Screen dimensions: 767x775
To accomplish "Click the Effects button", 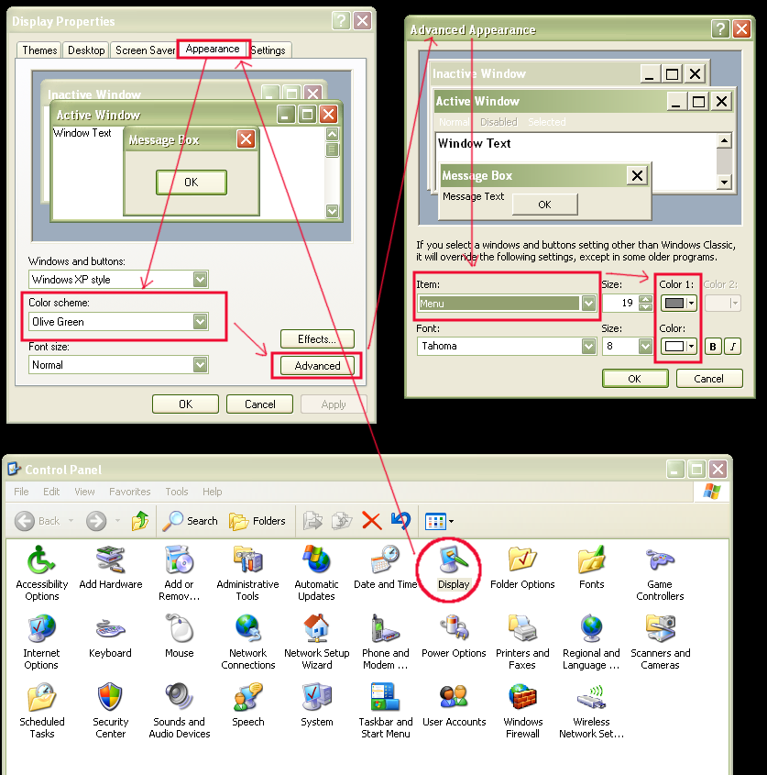I will (317, 339).
